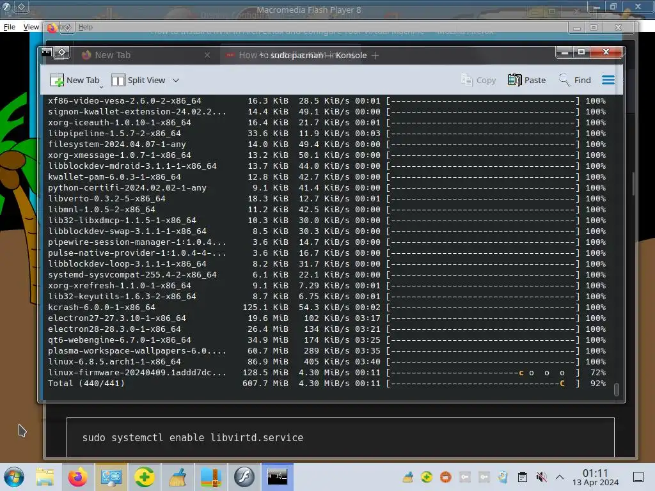Click the Firefox window title bar icon

pos(52,28)
